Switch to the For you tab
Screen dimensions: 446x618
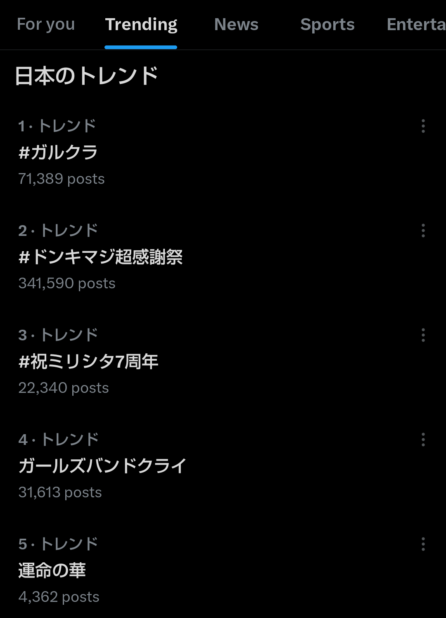(x=46, y=24)
